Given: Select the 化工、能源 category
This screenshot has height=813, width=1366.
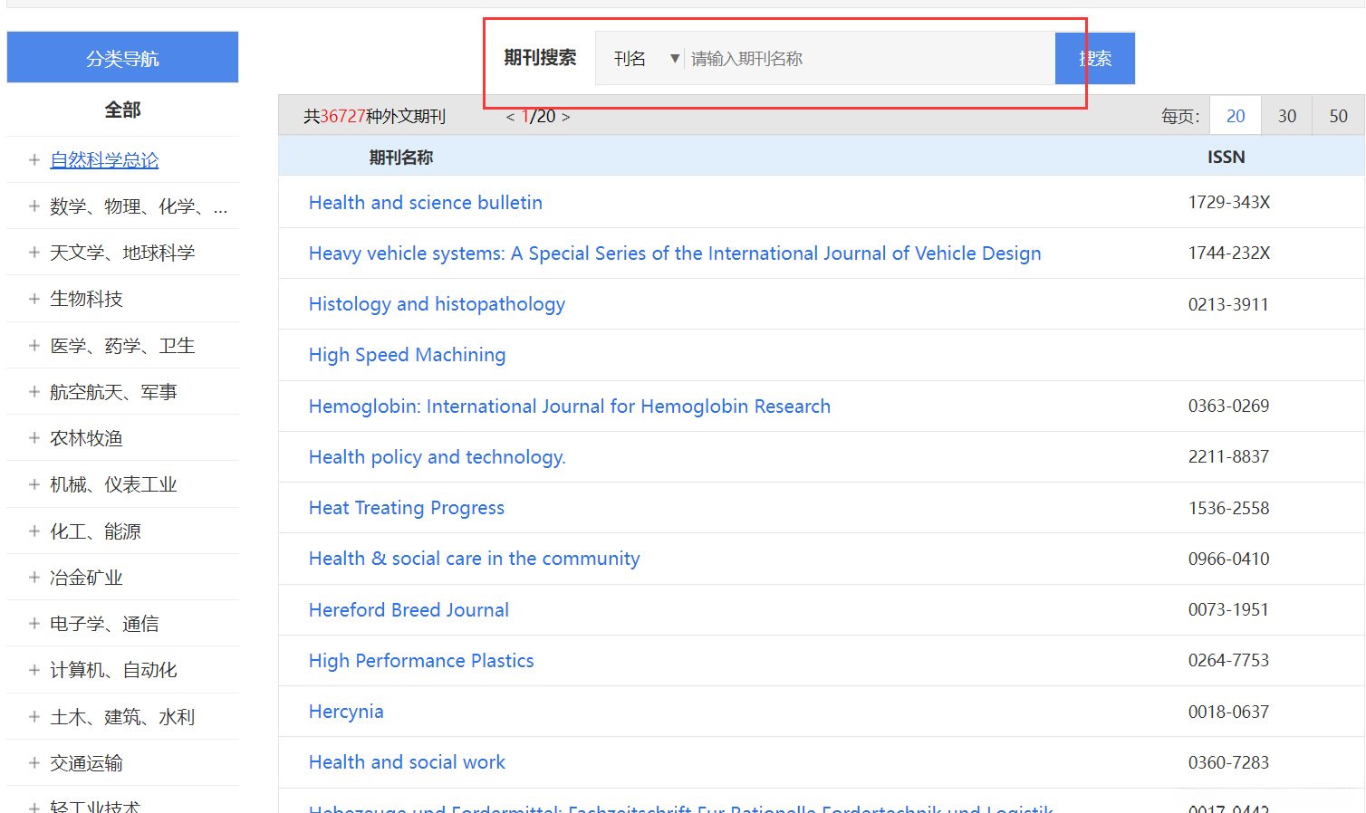Looking at the screenshot, I should [x=95, y=531].
